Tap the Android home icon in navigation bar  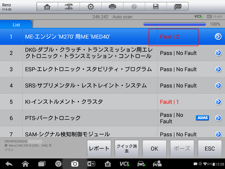pyautogui.click(x=25, y=164)
